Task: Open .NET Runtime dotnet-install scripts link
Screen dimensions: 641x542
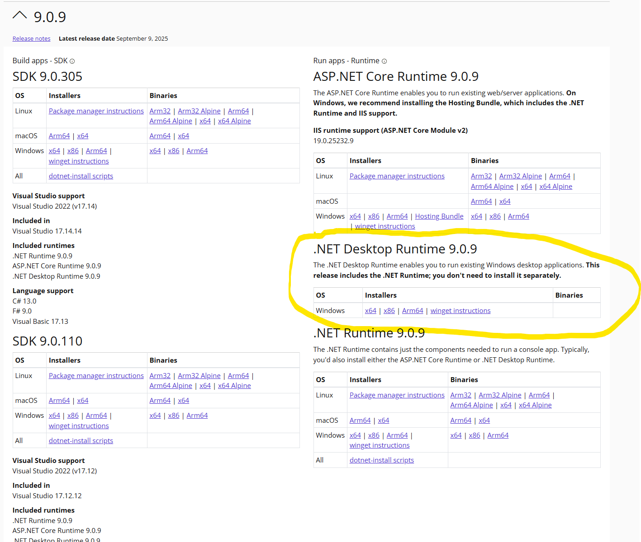Action: pos(382,460)
